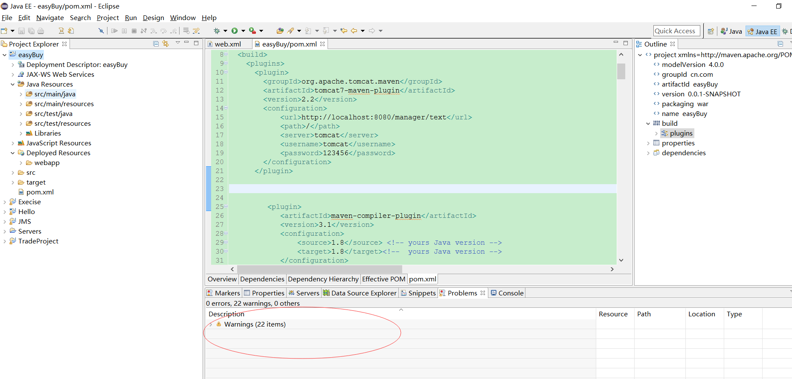Click the Step Into icon
The height and width of the screenshot is (379, 792).
[x=154, y=31]
